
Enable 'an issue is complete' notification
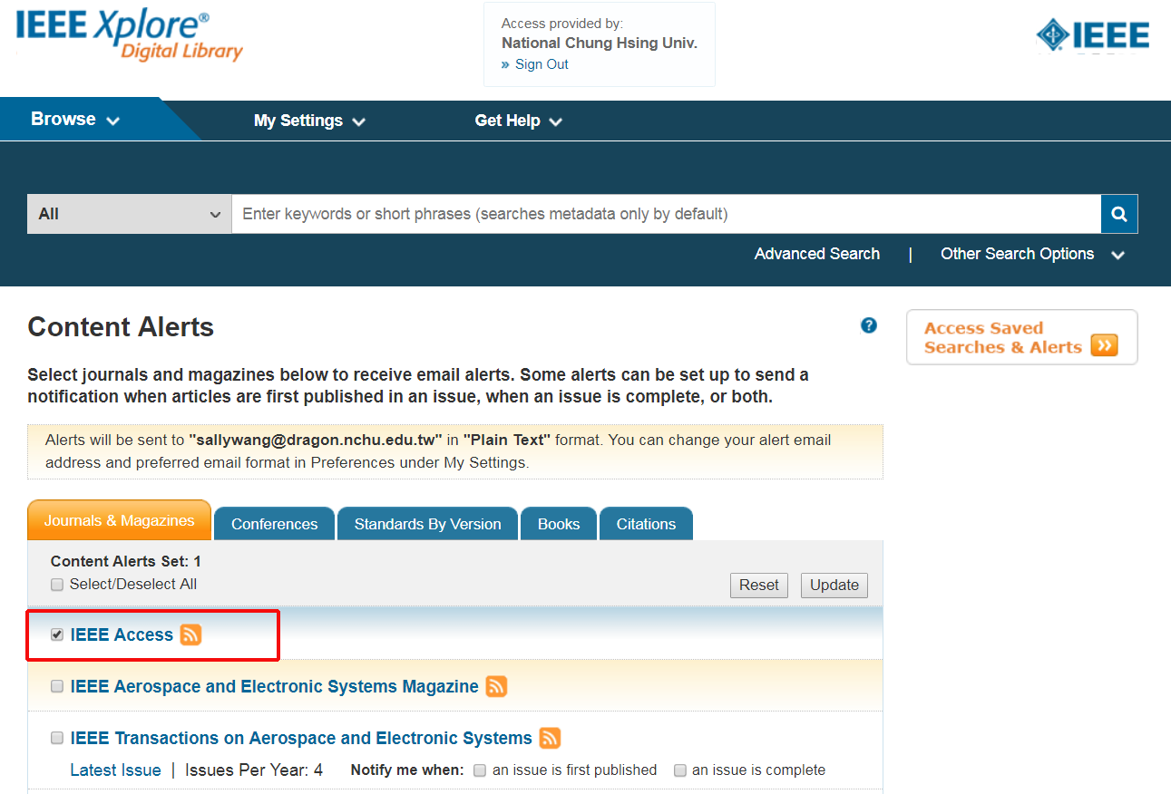tap(679, 770)
